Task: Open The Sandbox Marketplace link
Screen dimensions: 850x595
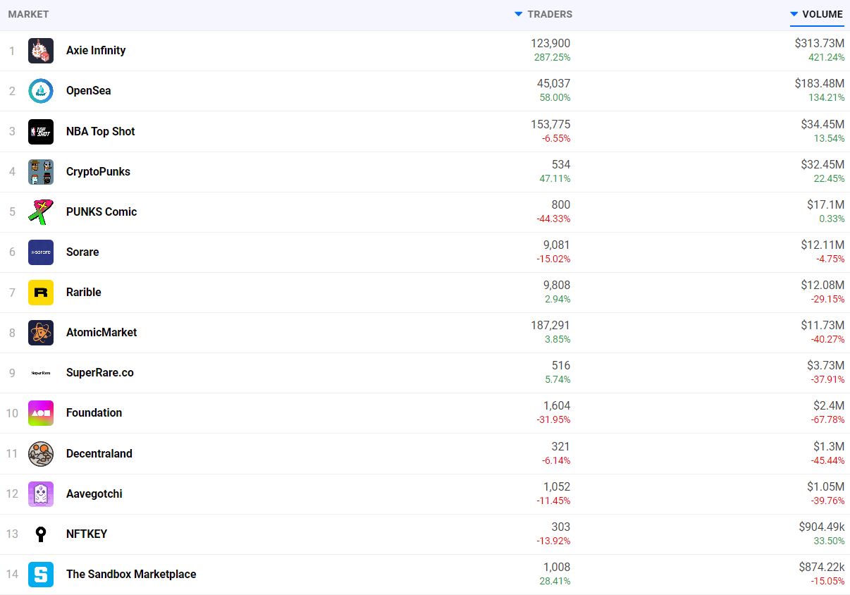Action: click(131, 575)
